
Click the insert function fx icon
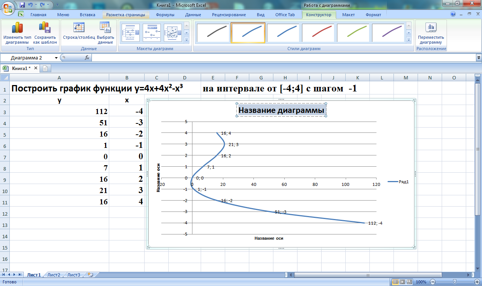pos(87,58)
